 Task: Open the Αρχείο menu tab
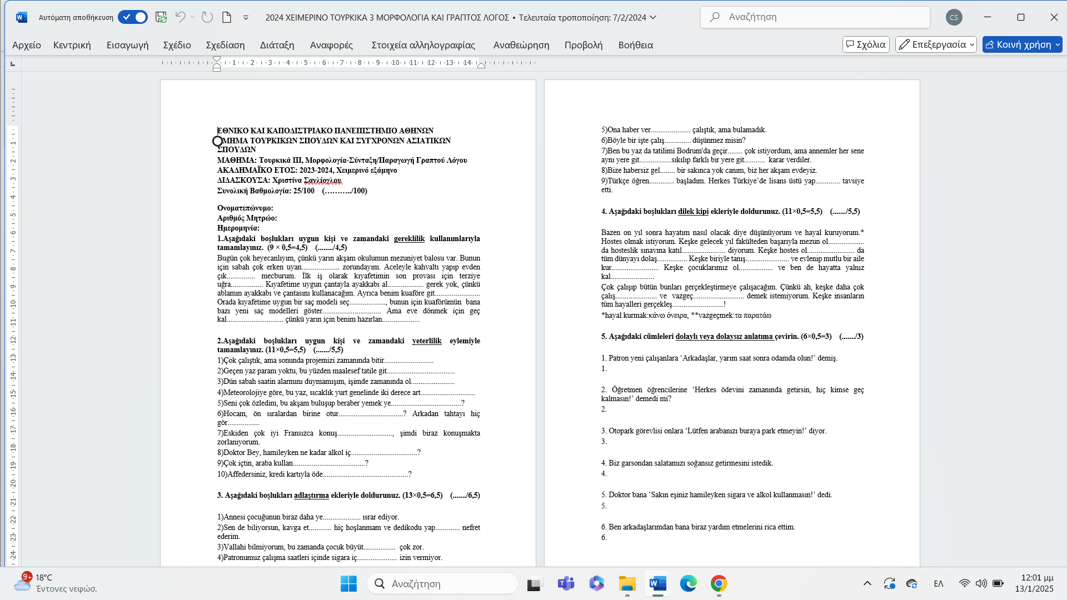pyautogui.click(x=27, y=45)
